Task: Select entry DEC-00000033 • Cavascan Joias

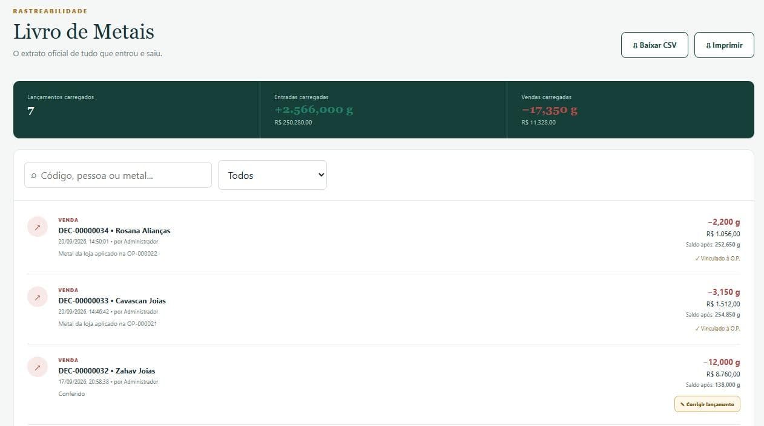Action: click(x=112, y=301)
